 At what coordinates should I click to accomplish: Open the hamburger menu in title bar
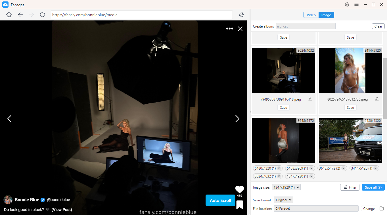(356, 4)
